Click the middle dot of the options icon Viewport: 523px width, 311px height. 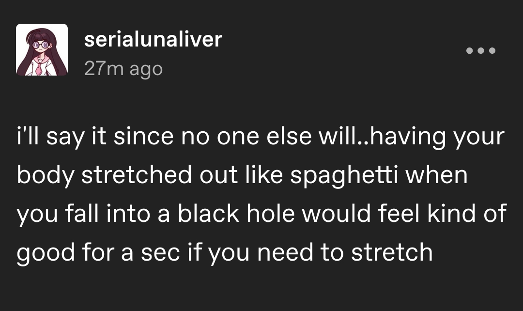click(481, 51)
